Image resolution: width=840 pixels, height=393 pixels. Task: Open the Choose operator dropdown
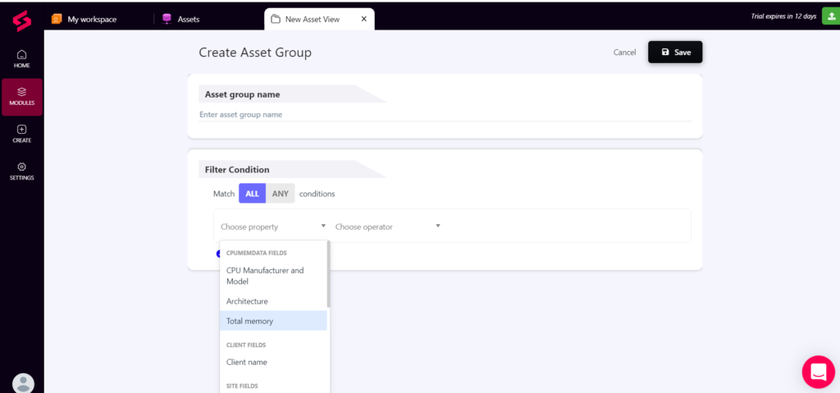pos(388,226)
